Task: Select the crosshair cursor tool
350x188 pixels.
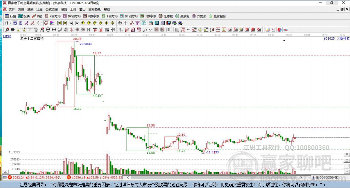Action: point(126,23)
